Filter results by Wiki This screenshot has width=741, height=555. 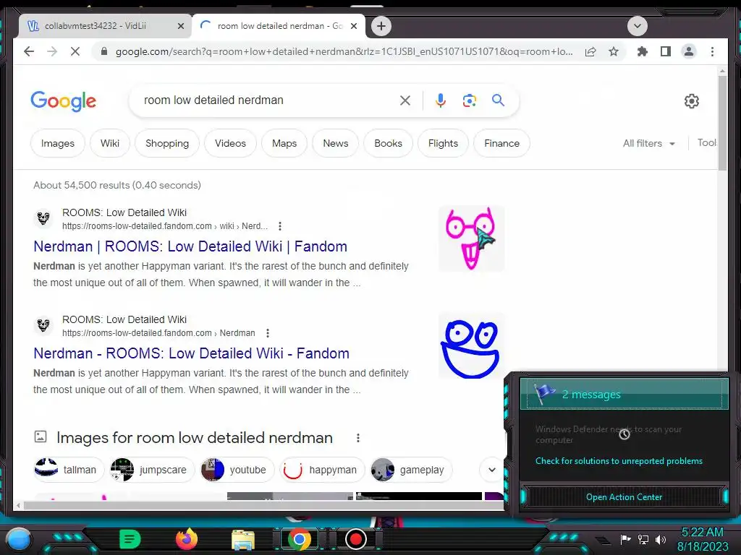[x=110, y=143]
